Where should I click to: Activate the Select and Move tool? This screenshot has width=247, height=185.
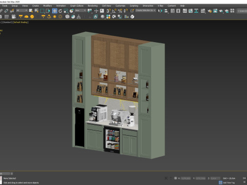55,11
